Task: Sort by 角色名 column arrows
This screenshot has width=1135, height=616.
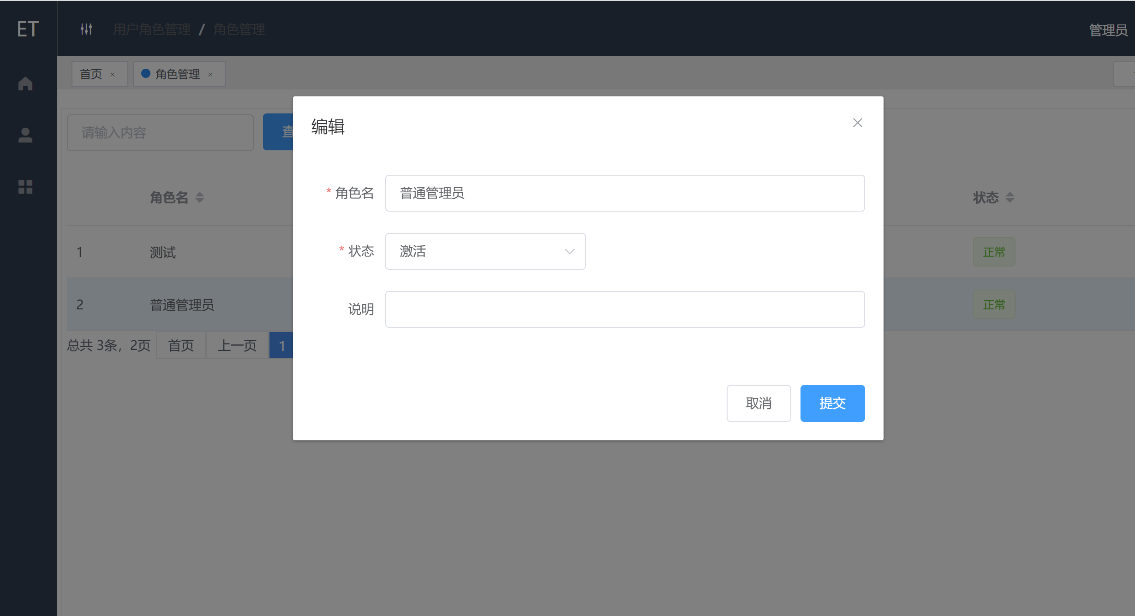Action: click(x=200, y=198)
